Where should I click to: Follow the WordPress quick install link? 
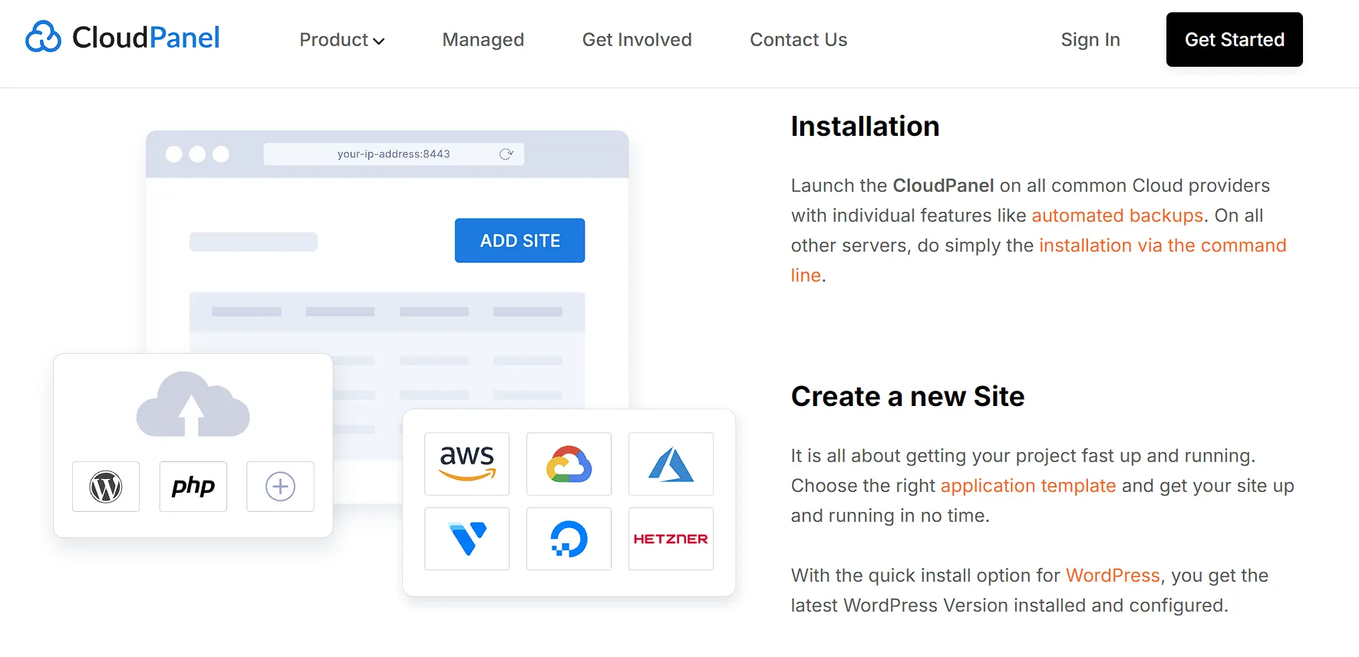[x=1113, y=576]
